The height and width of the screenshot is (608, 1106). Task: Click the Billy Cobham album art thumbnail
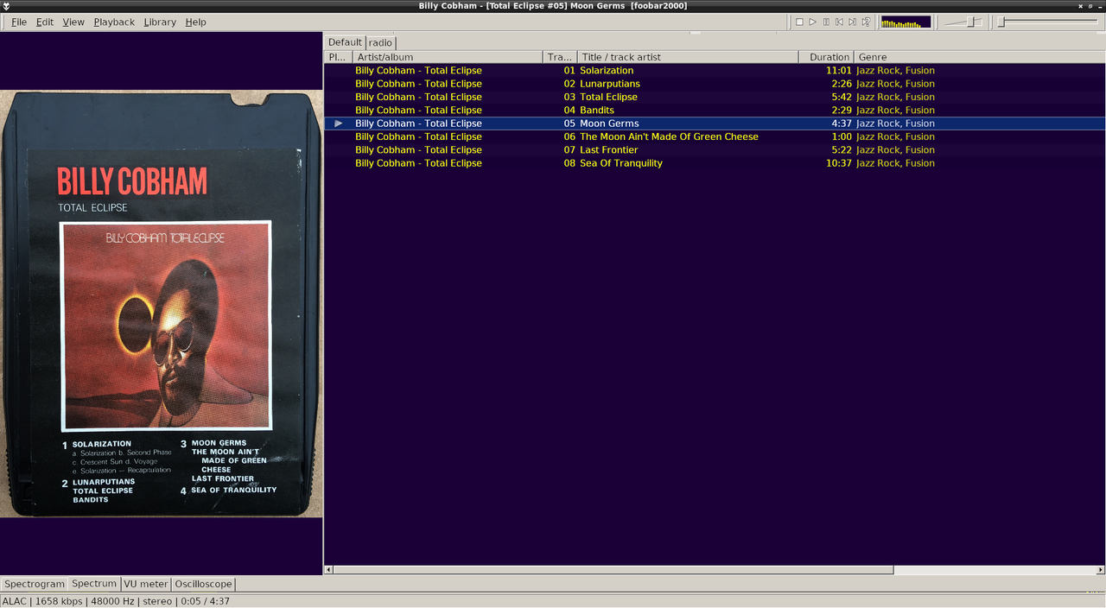(x=161, y=304)
